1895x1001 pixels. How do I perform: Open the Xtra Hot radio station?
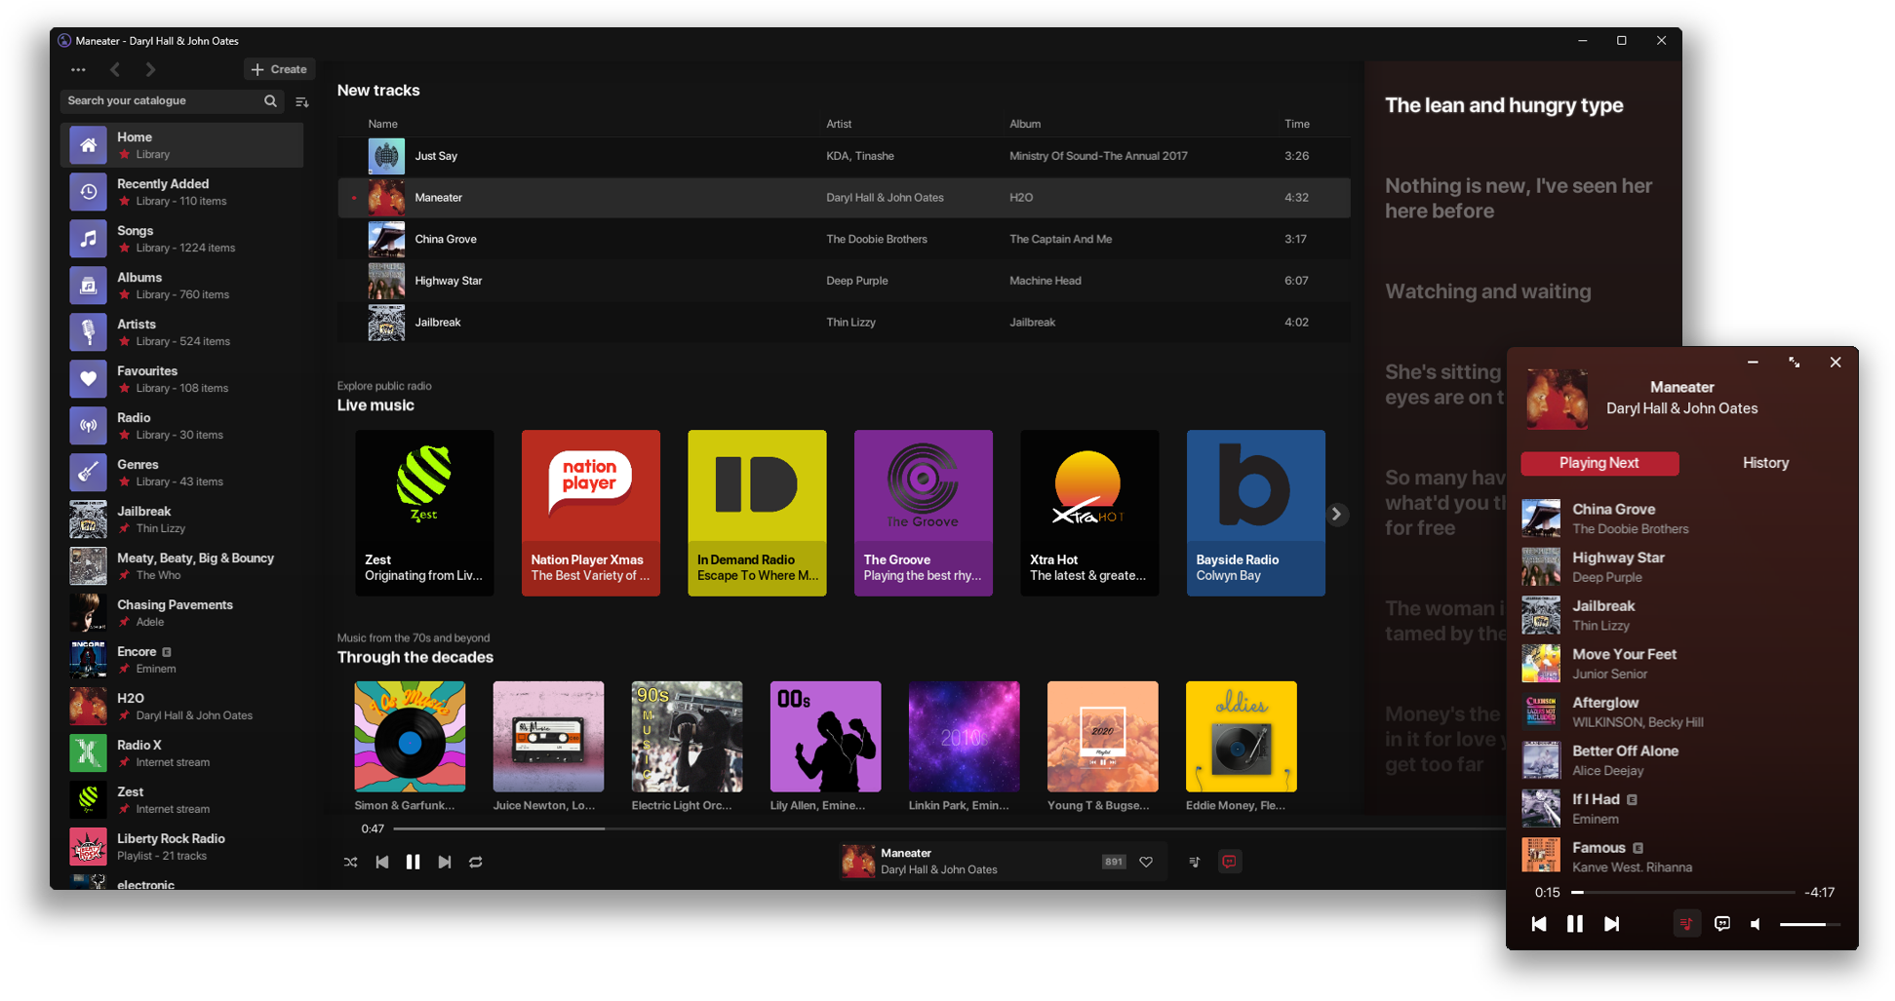[x=1089, y=513]
